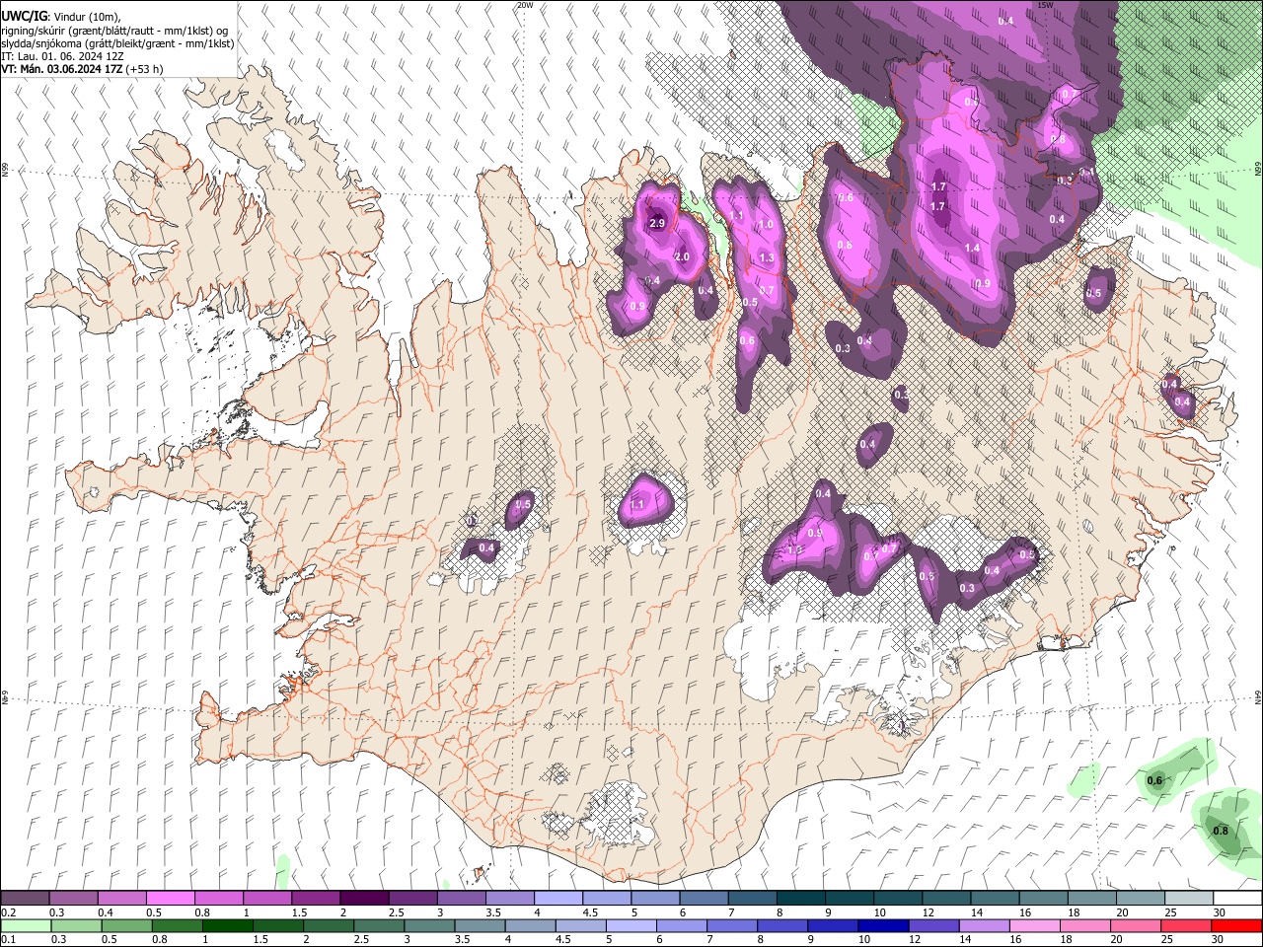Select the 'rigning/skúrir (grænt/blátt/rautt' header line

tap(116, 31)
